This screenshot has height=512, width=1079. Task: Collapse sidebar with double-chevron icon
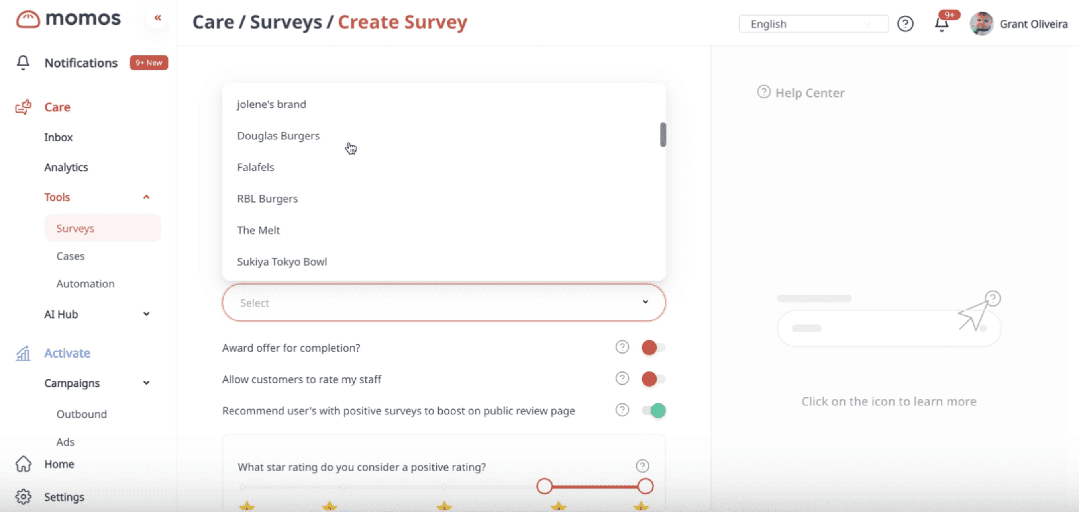click(x=157, y=18)
